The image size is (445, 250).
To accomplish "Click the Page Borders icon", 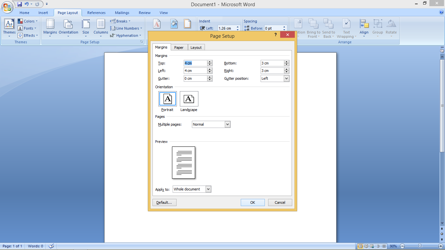I will point(187,24).
